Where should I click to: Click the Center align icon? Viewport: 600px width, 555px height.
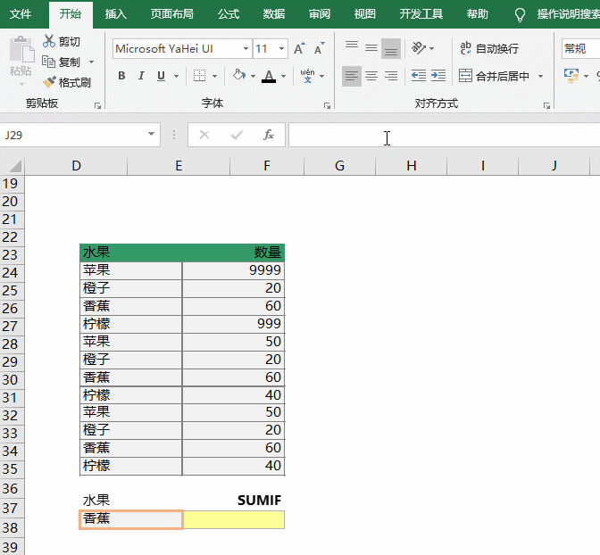click(371, 77)
